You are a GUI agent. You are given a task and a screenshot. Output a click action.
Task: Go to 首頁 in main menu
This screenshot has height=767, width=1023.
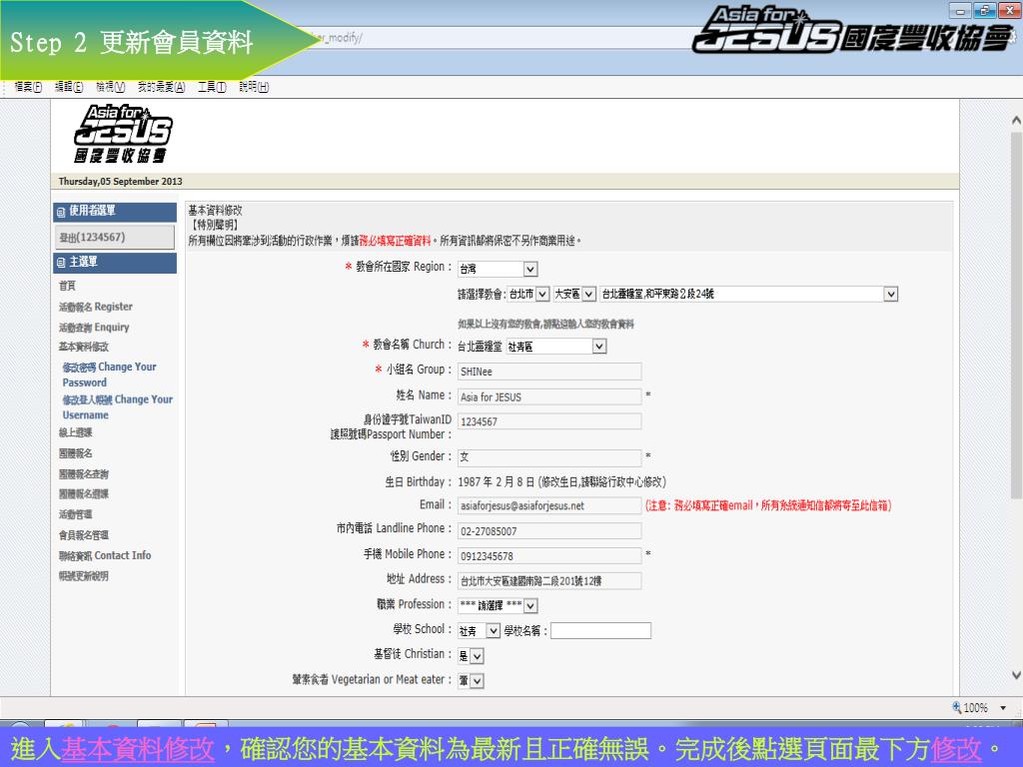tap(67, 286)
